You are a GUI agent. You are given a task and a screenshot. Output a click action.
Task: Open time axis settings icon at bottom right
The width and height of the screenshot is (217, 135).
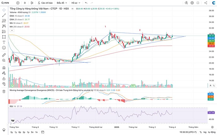[212, 127]
